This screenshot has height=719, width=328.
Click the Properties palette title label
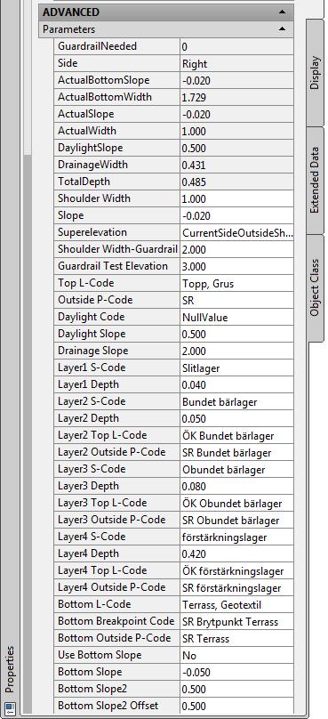10,669
